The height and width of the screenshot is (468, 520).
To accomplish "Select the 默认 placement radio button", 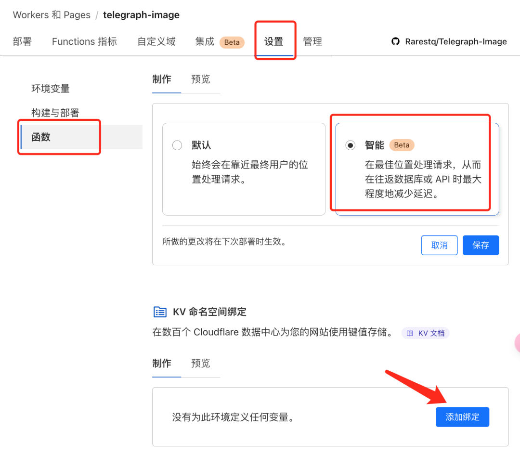I will 177,145.
